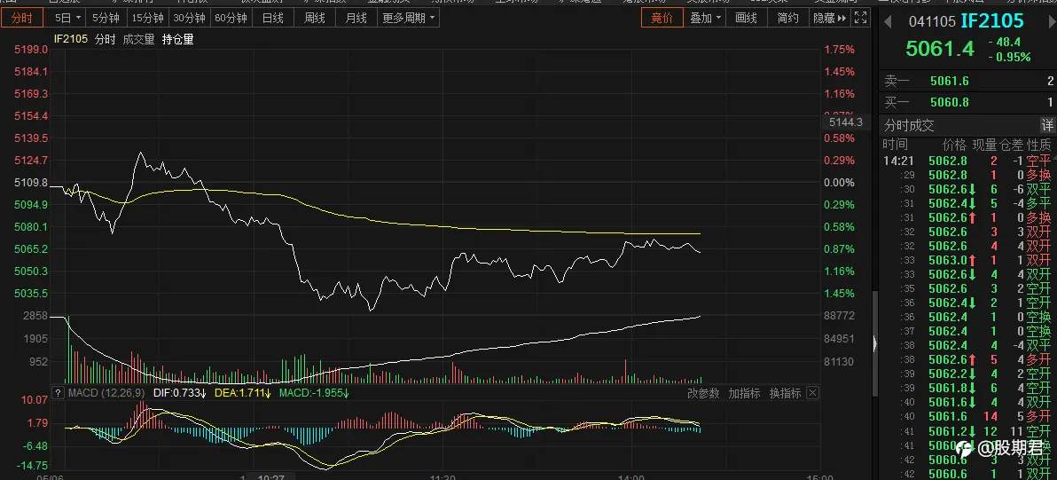Click the 性质 column header
The width and height of the screenshot is (1057, 480).
point(1038,145)
